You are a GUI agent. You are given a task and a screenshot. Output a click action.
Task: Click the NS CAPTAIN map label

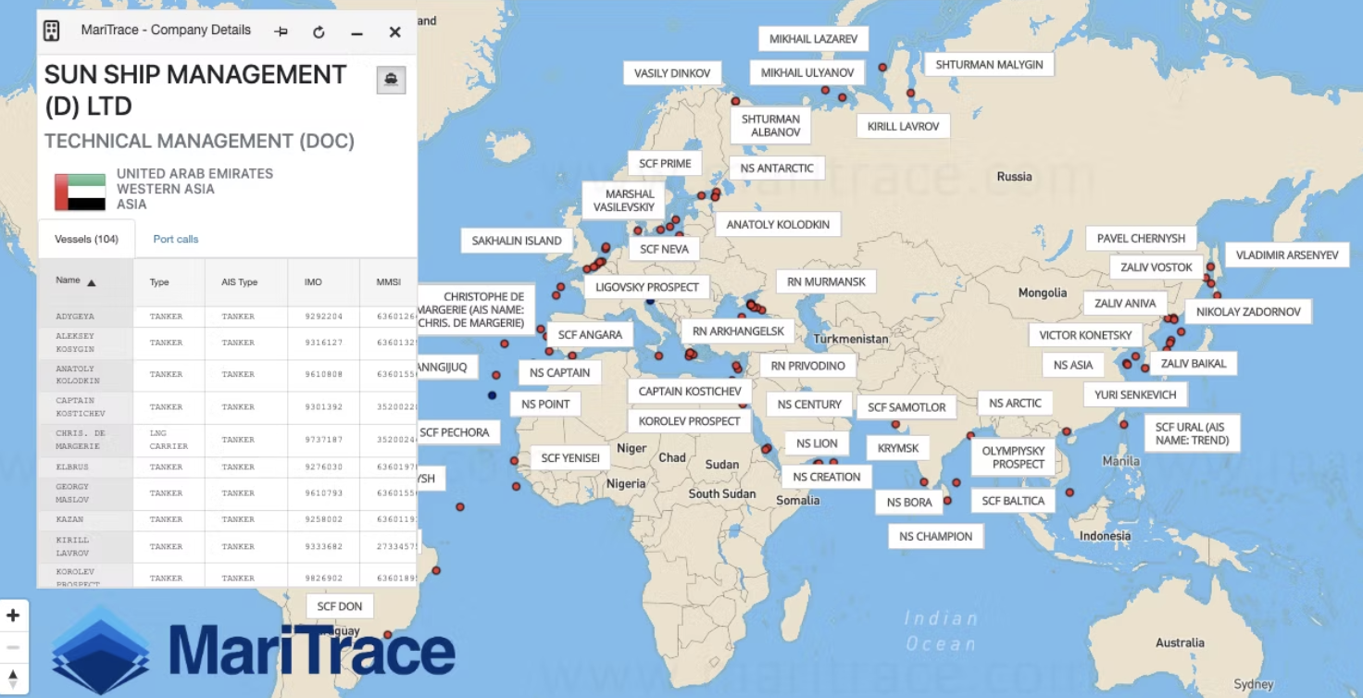560,373
